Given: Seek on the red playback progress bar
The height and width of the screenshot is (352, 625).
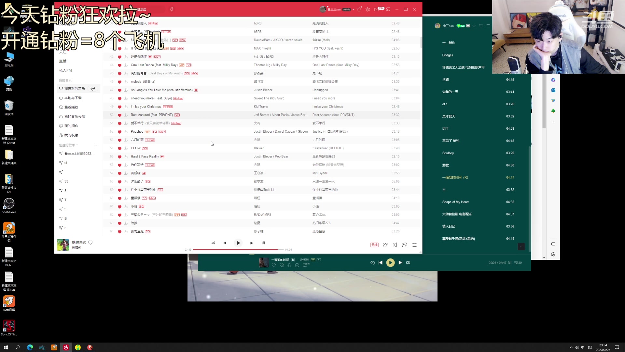Looking at the screenshot, I should click(x=238, y=250).
